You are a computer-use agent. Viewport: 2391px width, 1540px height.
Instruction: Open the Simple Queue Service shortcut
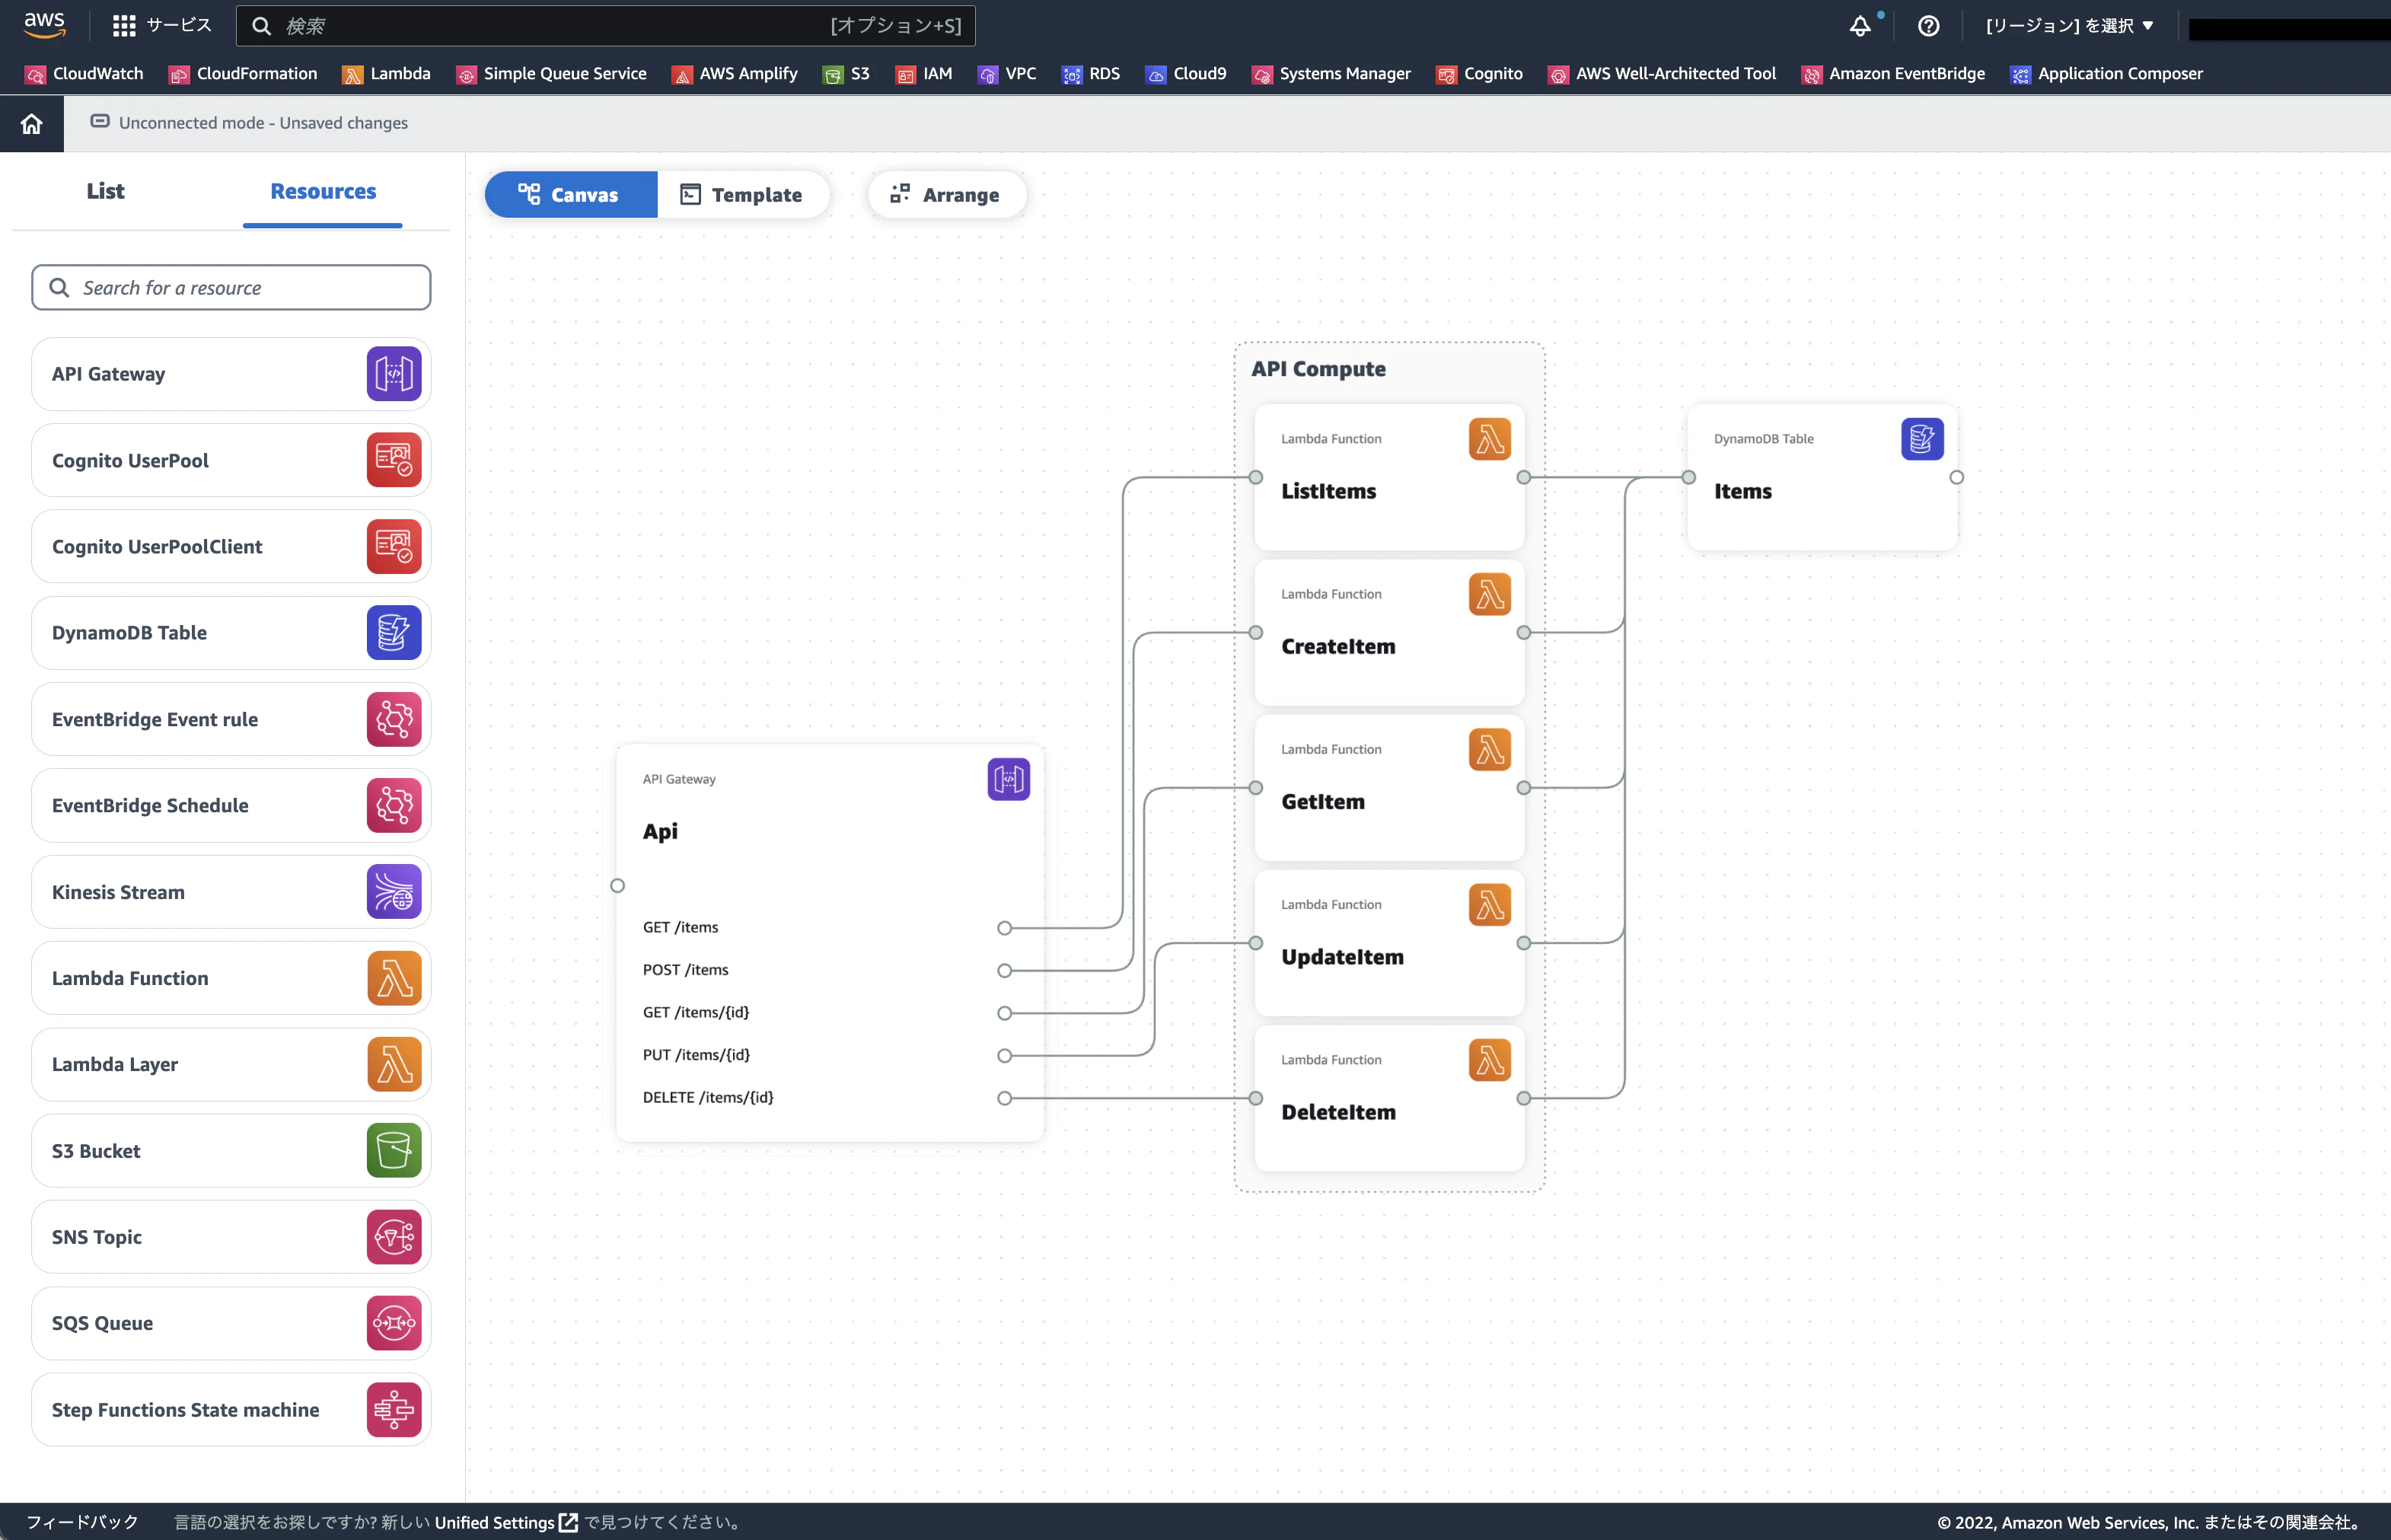pyautogui.click(x=551, y=74)
